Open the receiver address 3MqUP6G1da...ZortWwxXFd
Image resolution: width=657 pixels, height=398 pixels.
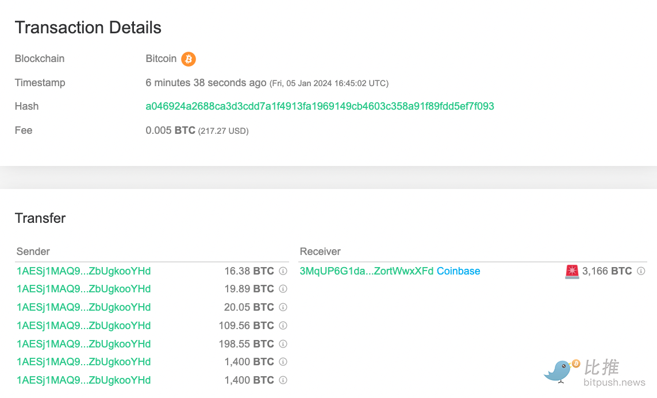click(366, 271)
